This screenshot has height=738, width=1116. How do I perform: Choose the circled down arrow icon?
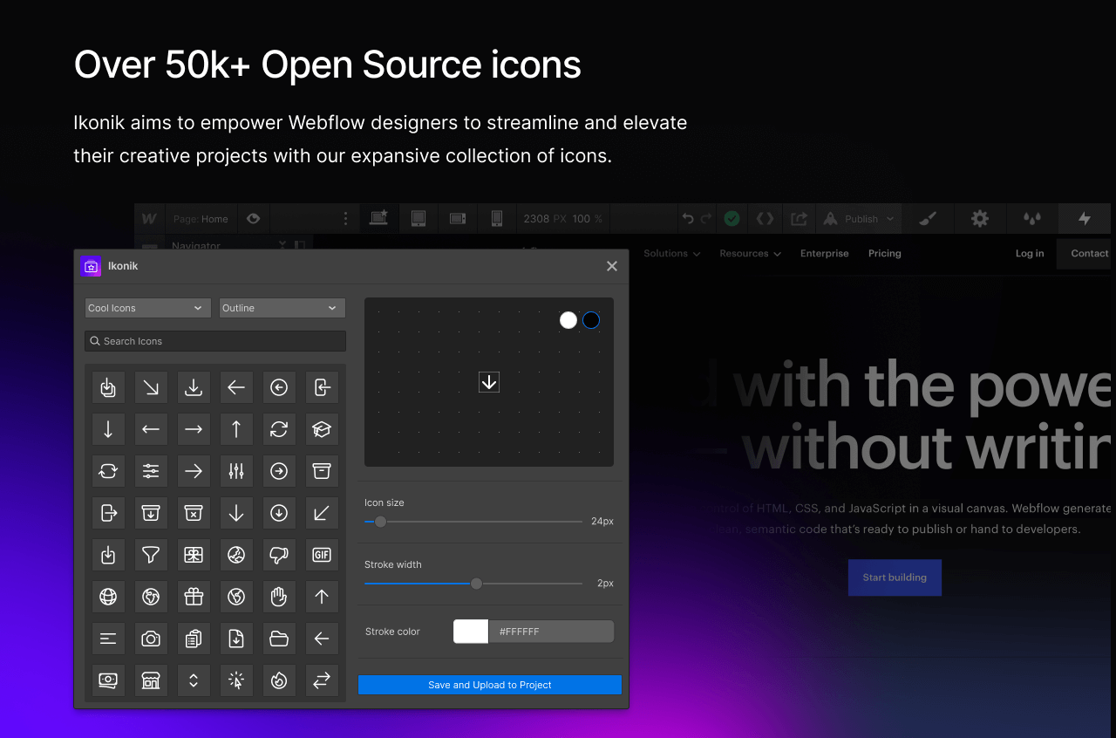[279, 513]
